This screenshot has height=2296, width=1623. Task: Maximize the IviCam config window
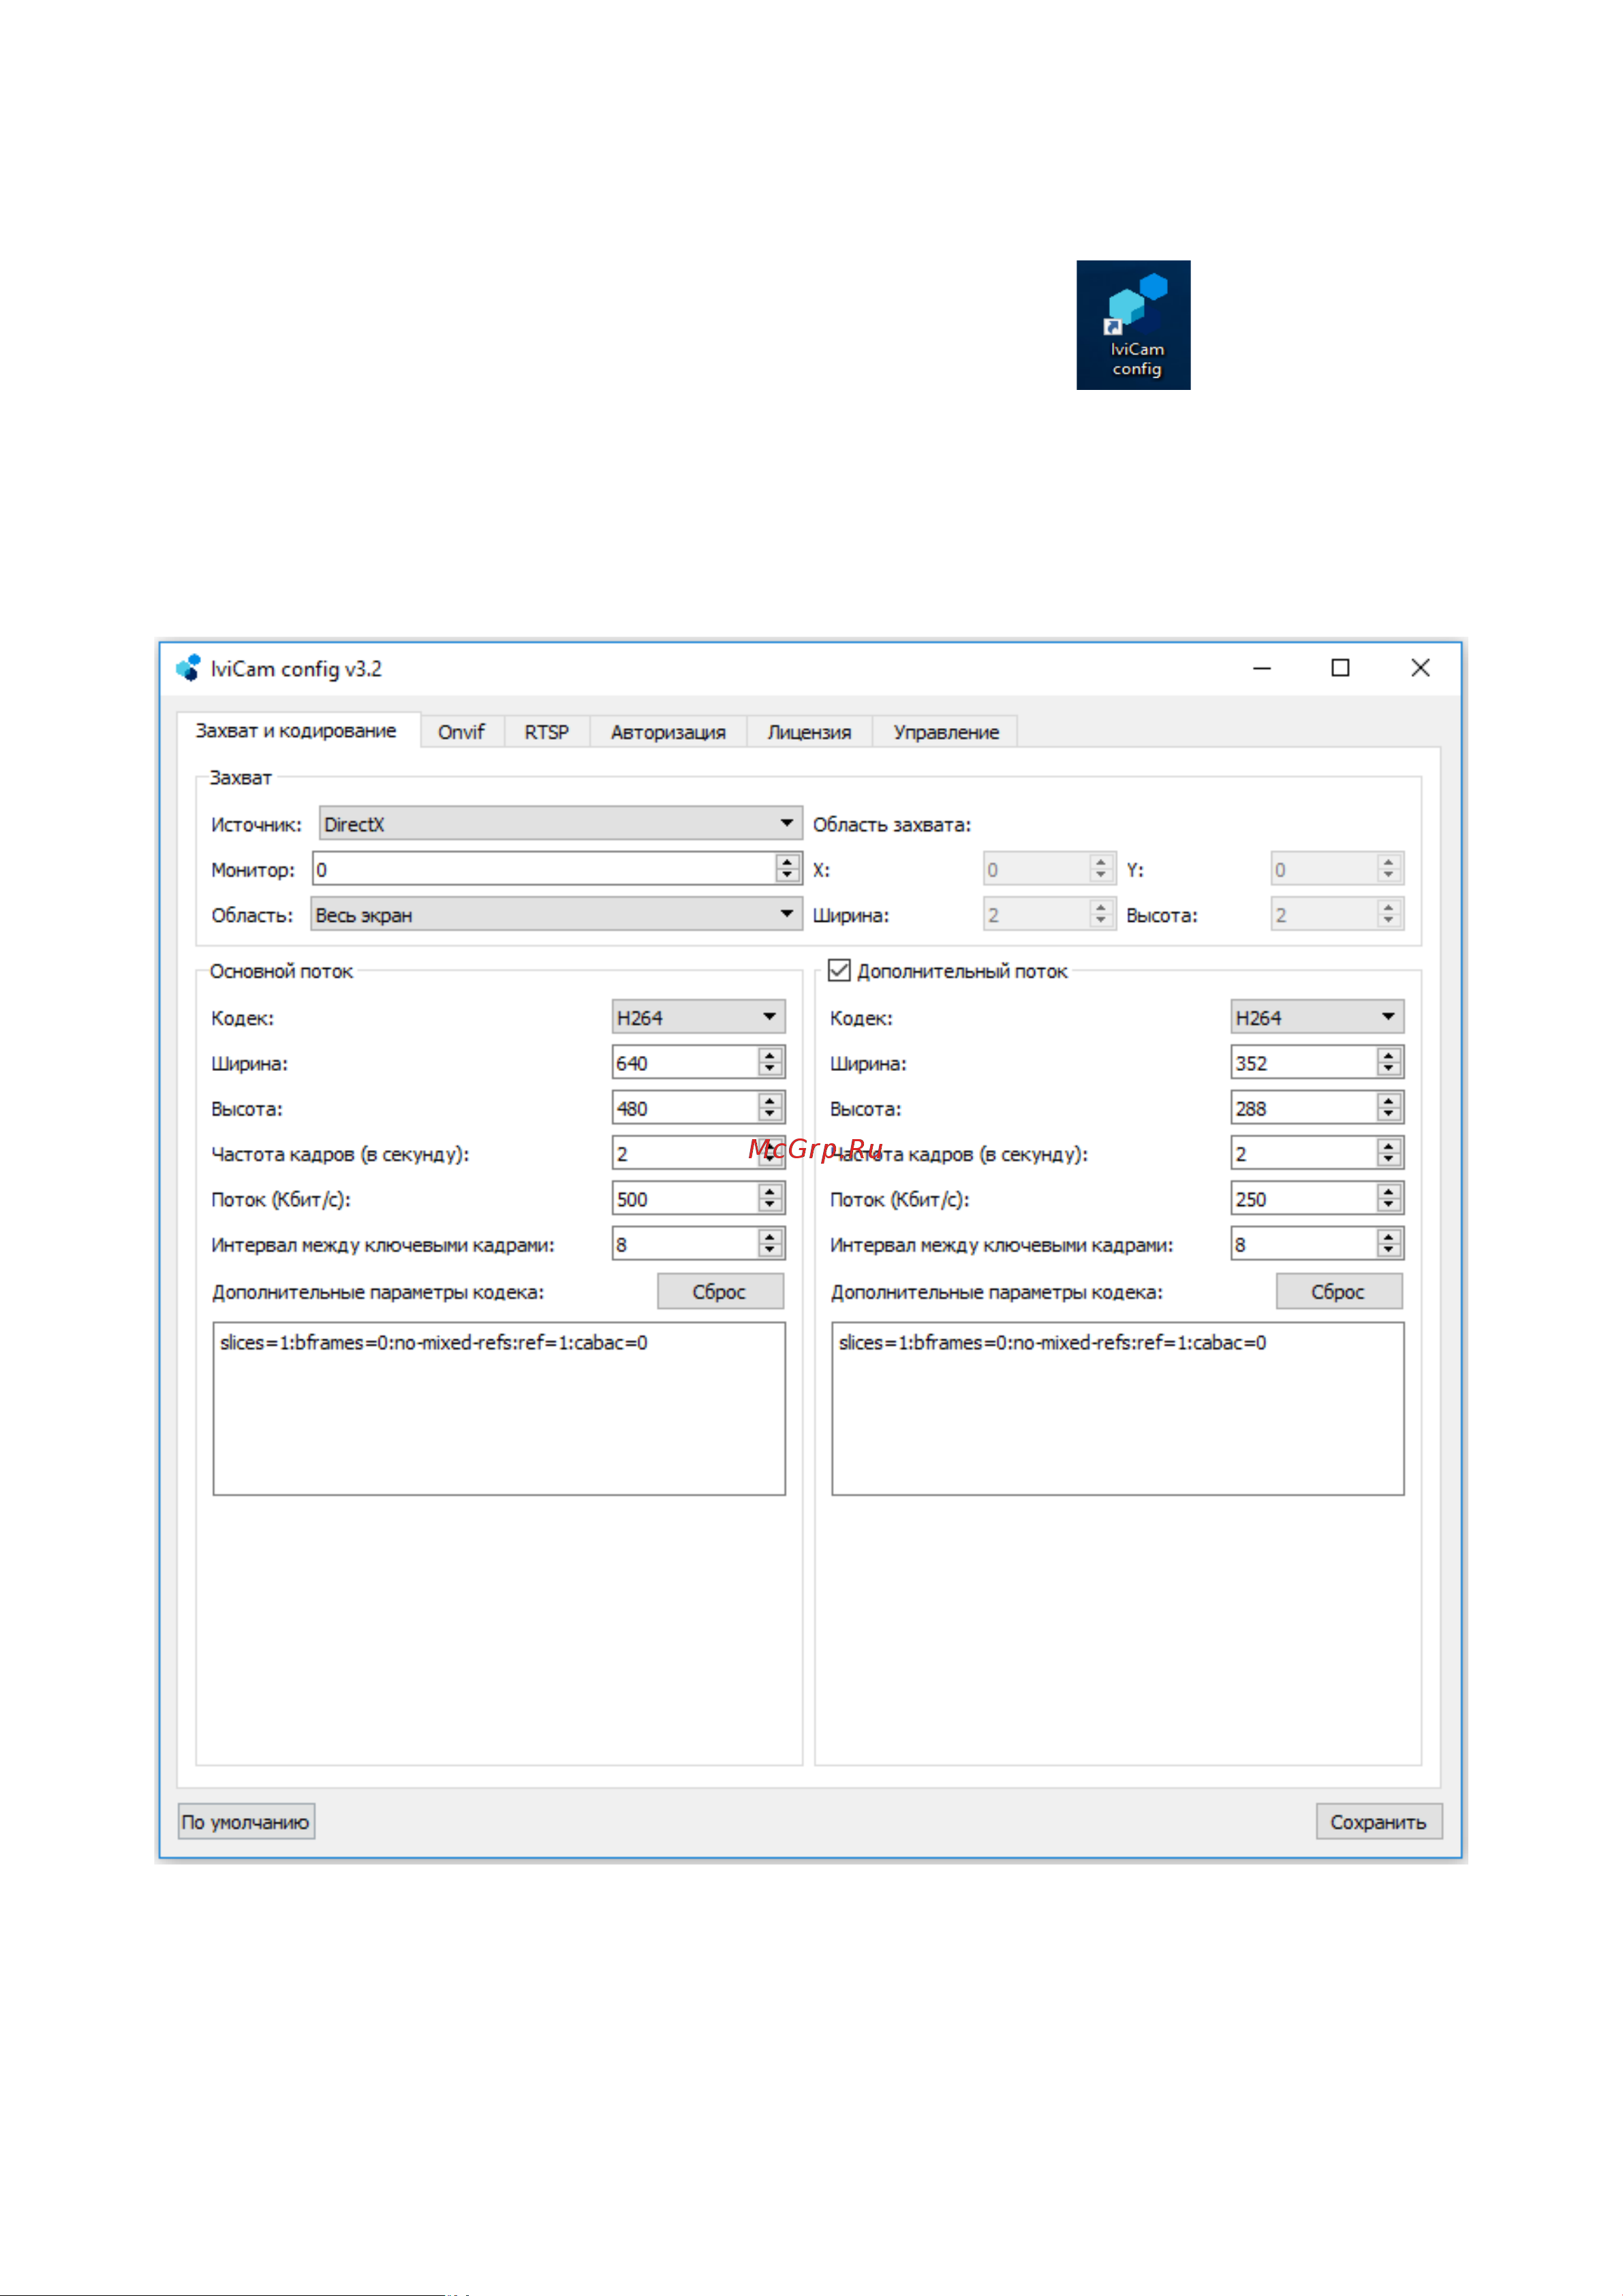click(1340, 668)
